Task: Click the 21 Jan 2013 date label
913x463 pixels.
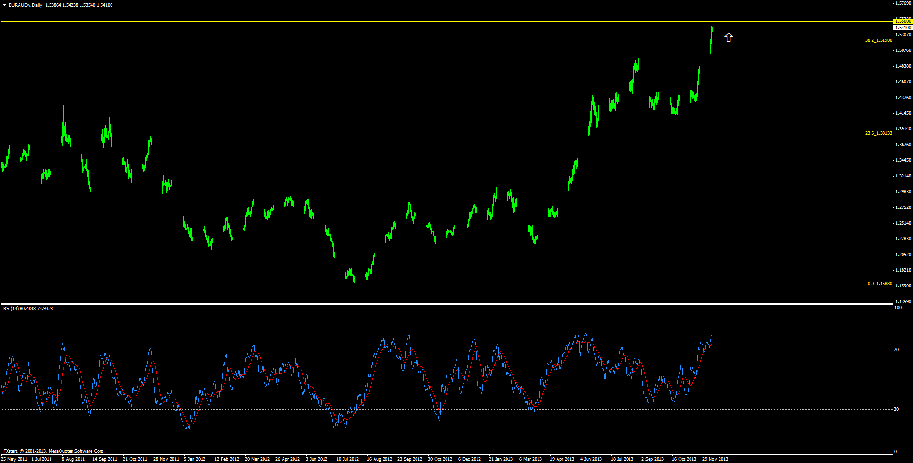Action: (x=501, y=459)
